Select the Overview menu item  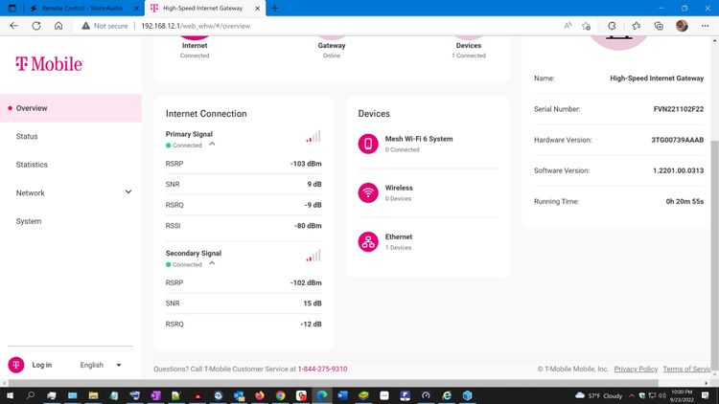71,108
